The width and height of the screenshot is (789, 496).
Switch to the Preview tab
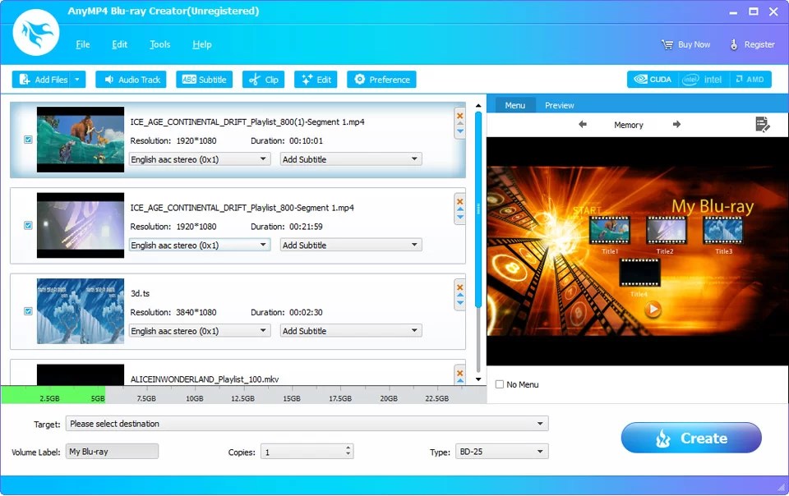[560, 104]
